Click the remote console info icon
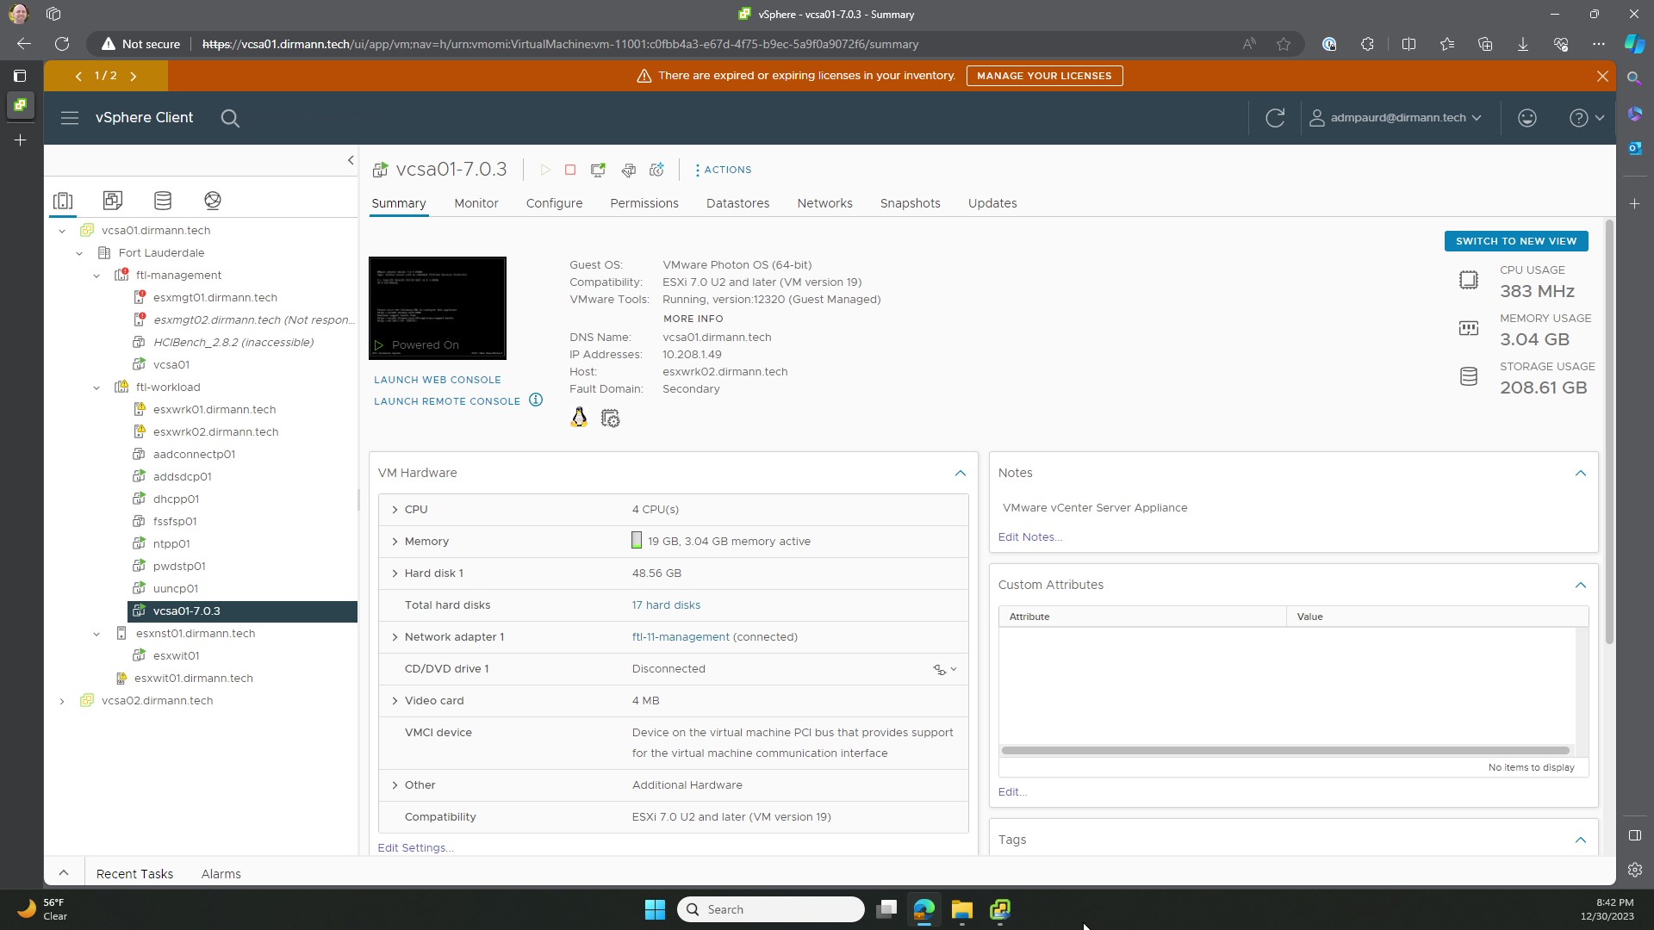This screenshot has width=1654, height=930. [536, 400]
